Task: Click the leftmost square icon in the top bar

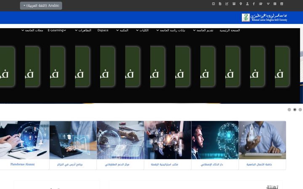Action: 213,4
